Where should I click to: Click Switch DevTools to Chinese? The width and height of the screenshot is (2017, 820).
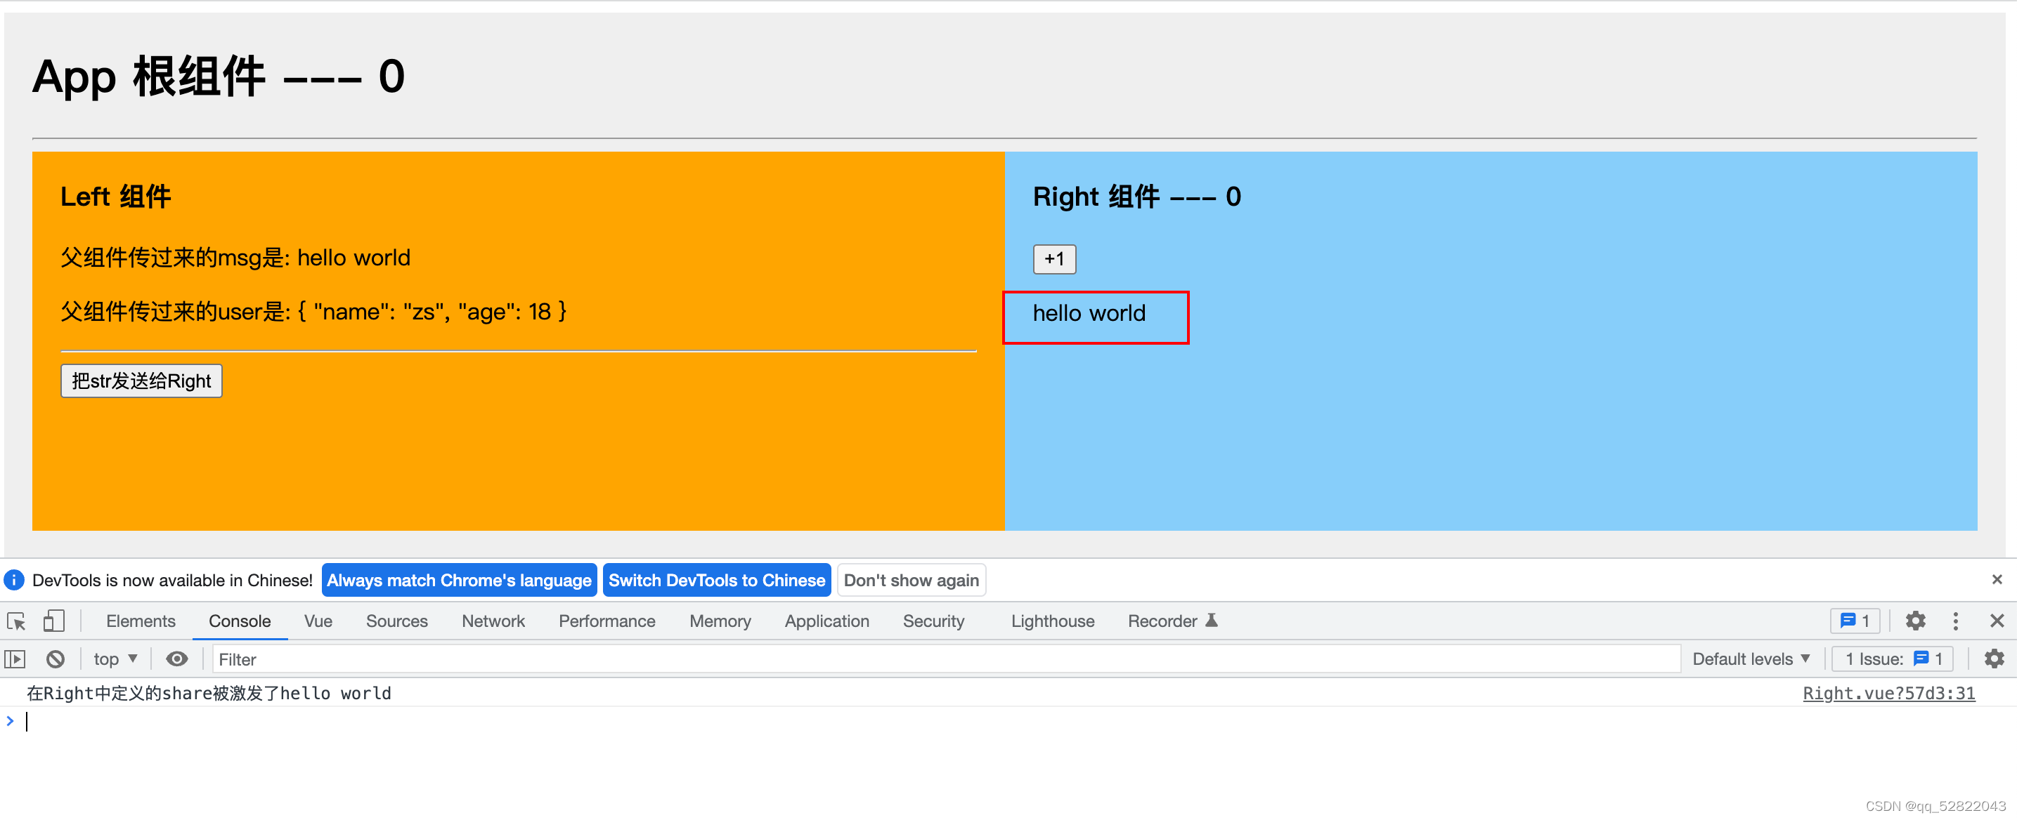(x=716, y=581)
